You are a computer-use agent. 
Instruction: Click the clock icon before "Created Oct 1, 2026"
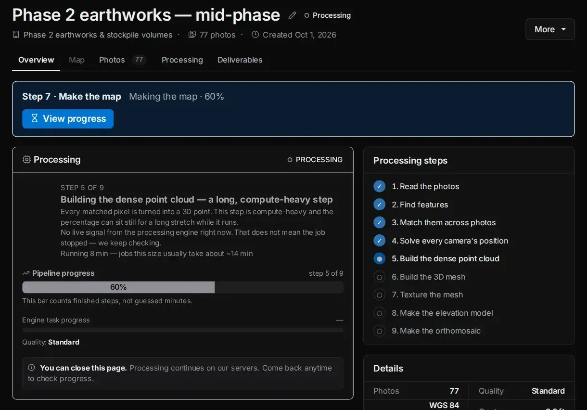coord(255,35)
